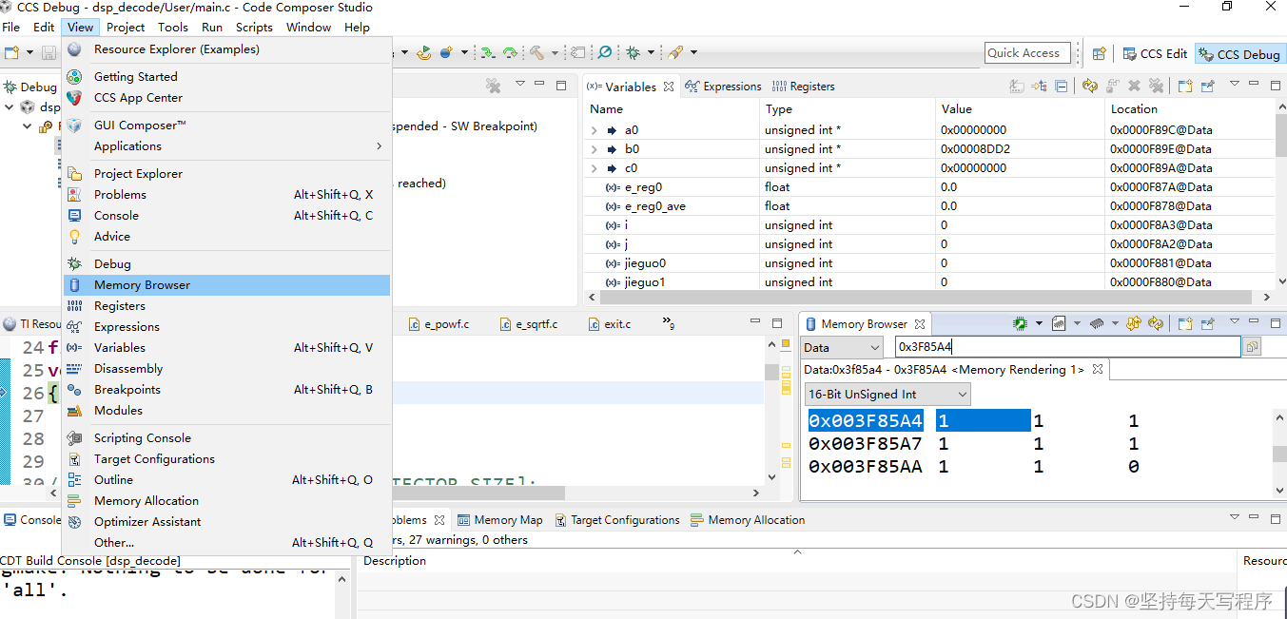
Task: Click the CCS App Center icon
Action: point(74,98)
